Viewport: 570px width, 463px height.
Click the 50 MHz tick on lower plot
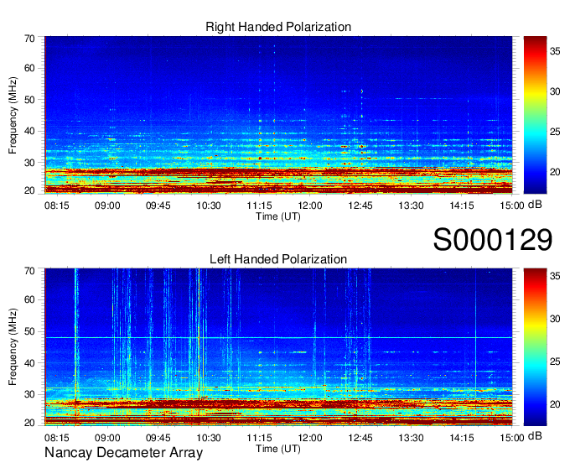coord(29,331)
